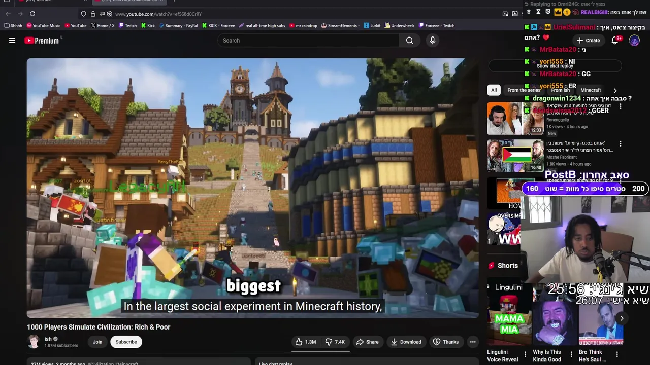Open more actions menu under the video

pyautogui.click(x=473, y=342)
